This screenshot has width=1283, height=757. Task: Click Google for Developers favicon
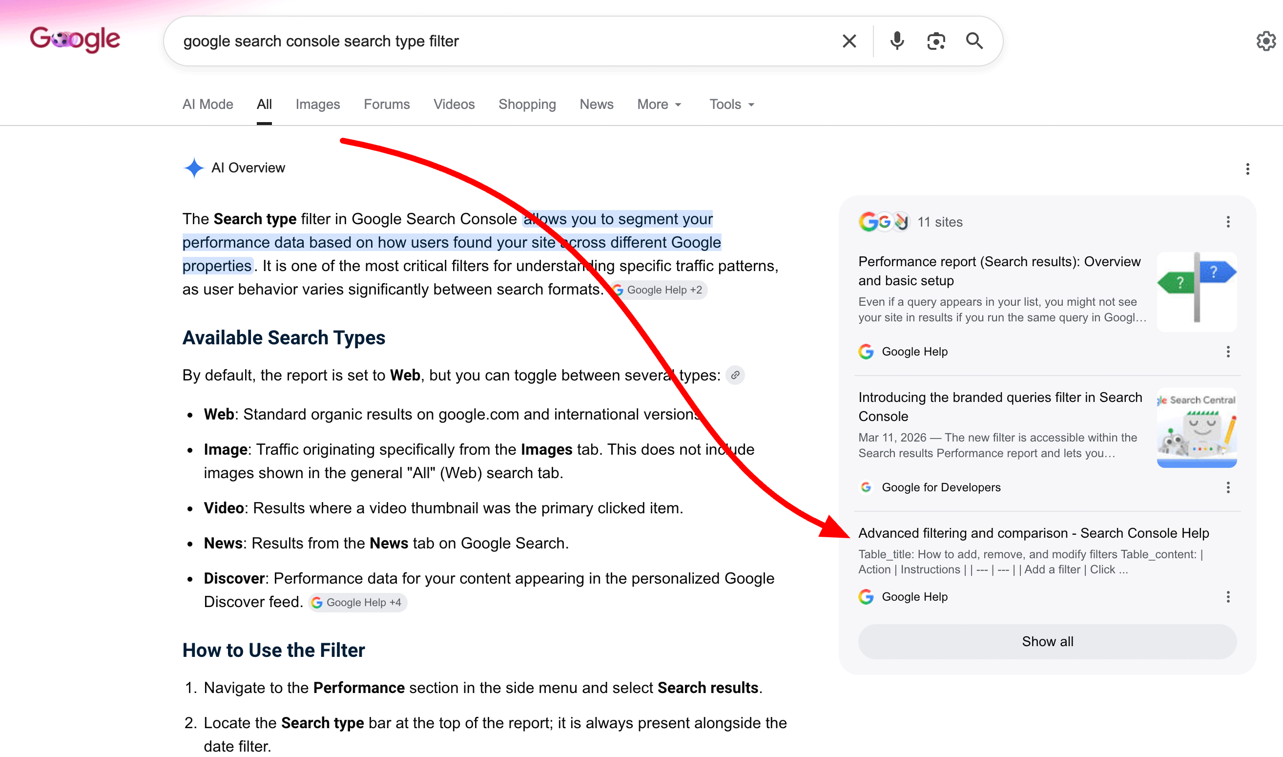pyautogui.click(x=866, y=488)
